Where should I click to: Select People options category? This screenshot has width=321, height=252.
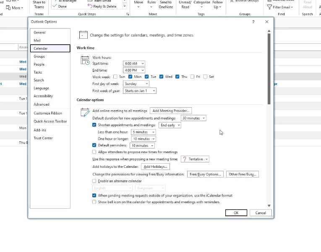pos(50,64)
